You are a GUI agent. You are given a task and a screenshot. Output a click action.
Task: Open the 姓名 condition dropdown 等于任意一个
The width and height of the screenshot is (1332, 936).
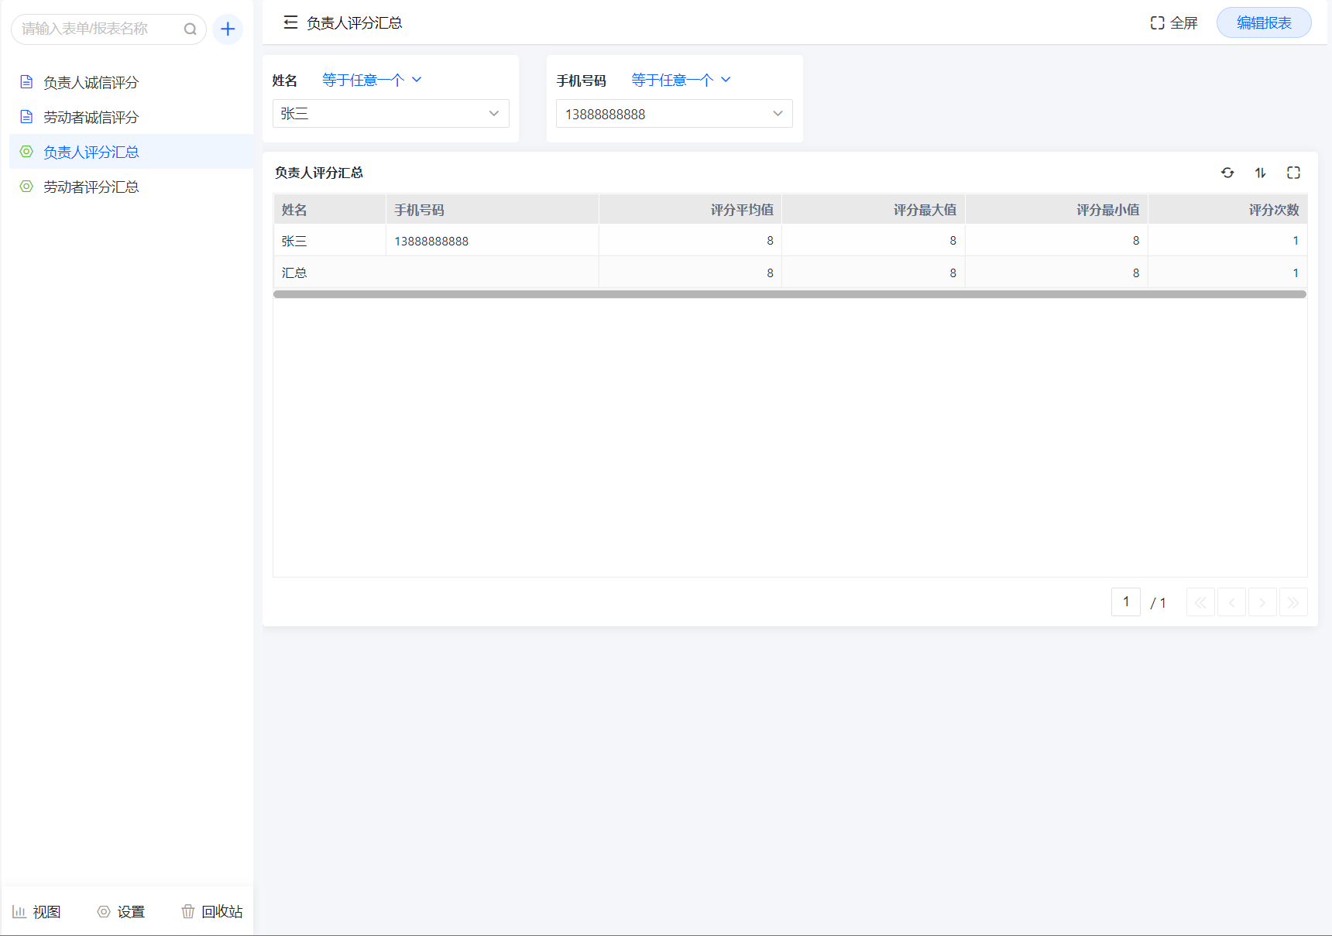(372, 80)
